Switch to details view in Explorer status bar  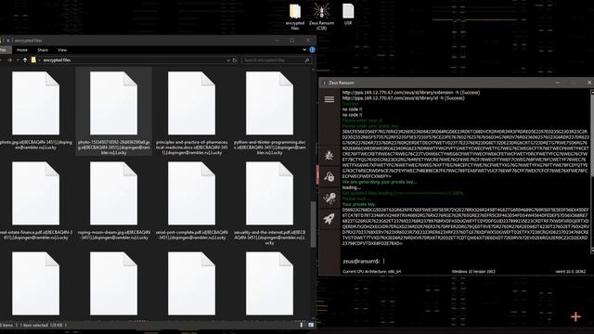pos(302,325)
